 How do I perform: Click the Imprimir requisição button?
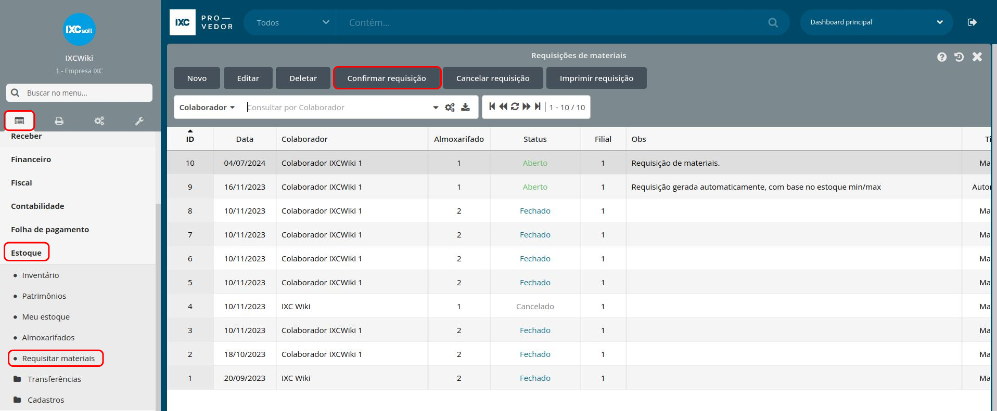(596, 78)
